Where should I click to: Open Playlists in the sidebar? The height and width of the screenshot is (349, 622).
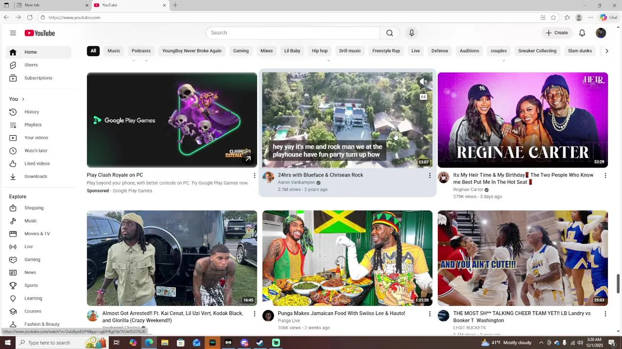pyautogui.click(x=33, y=125)
